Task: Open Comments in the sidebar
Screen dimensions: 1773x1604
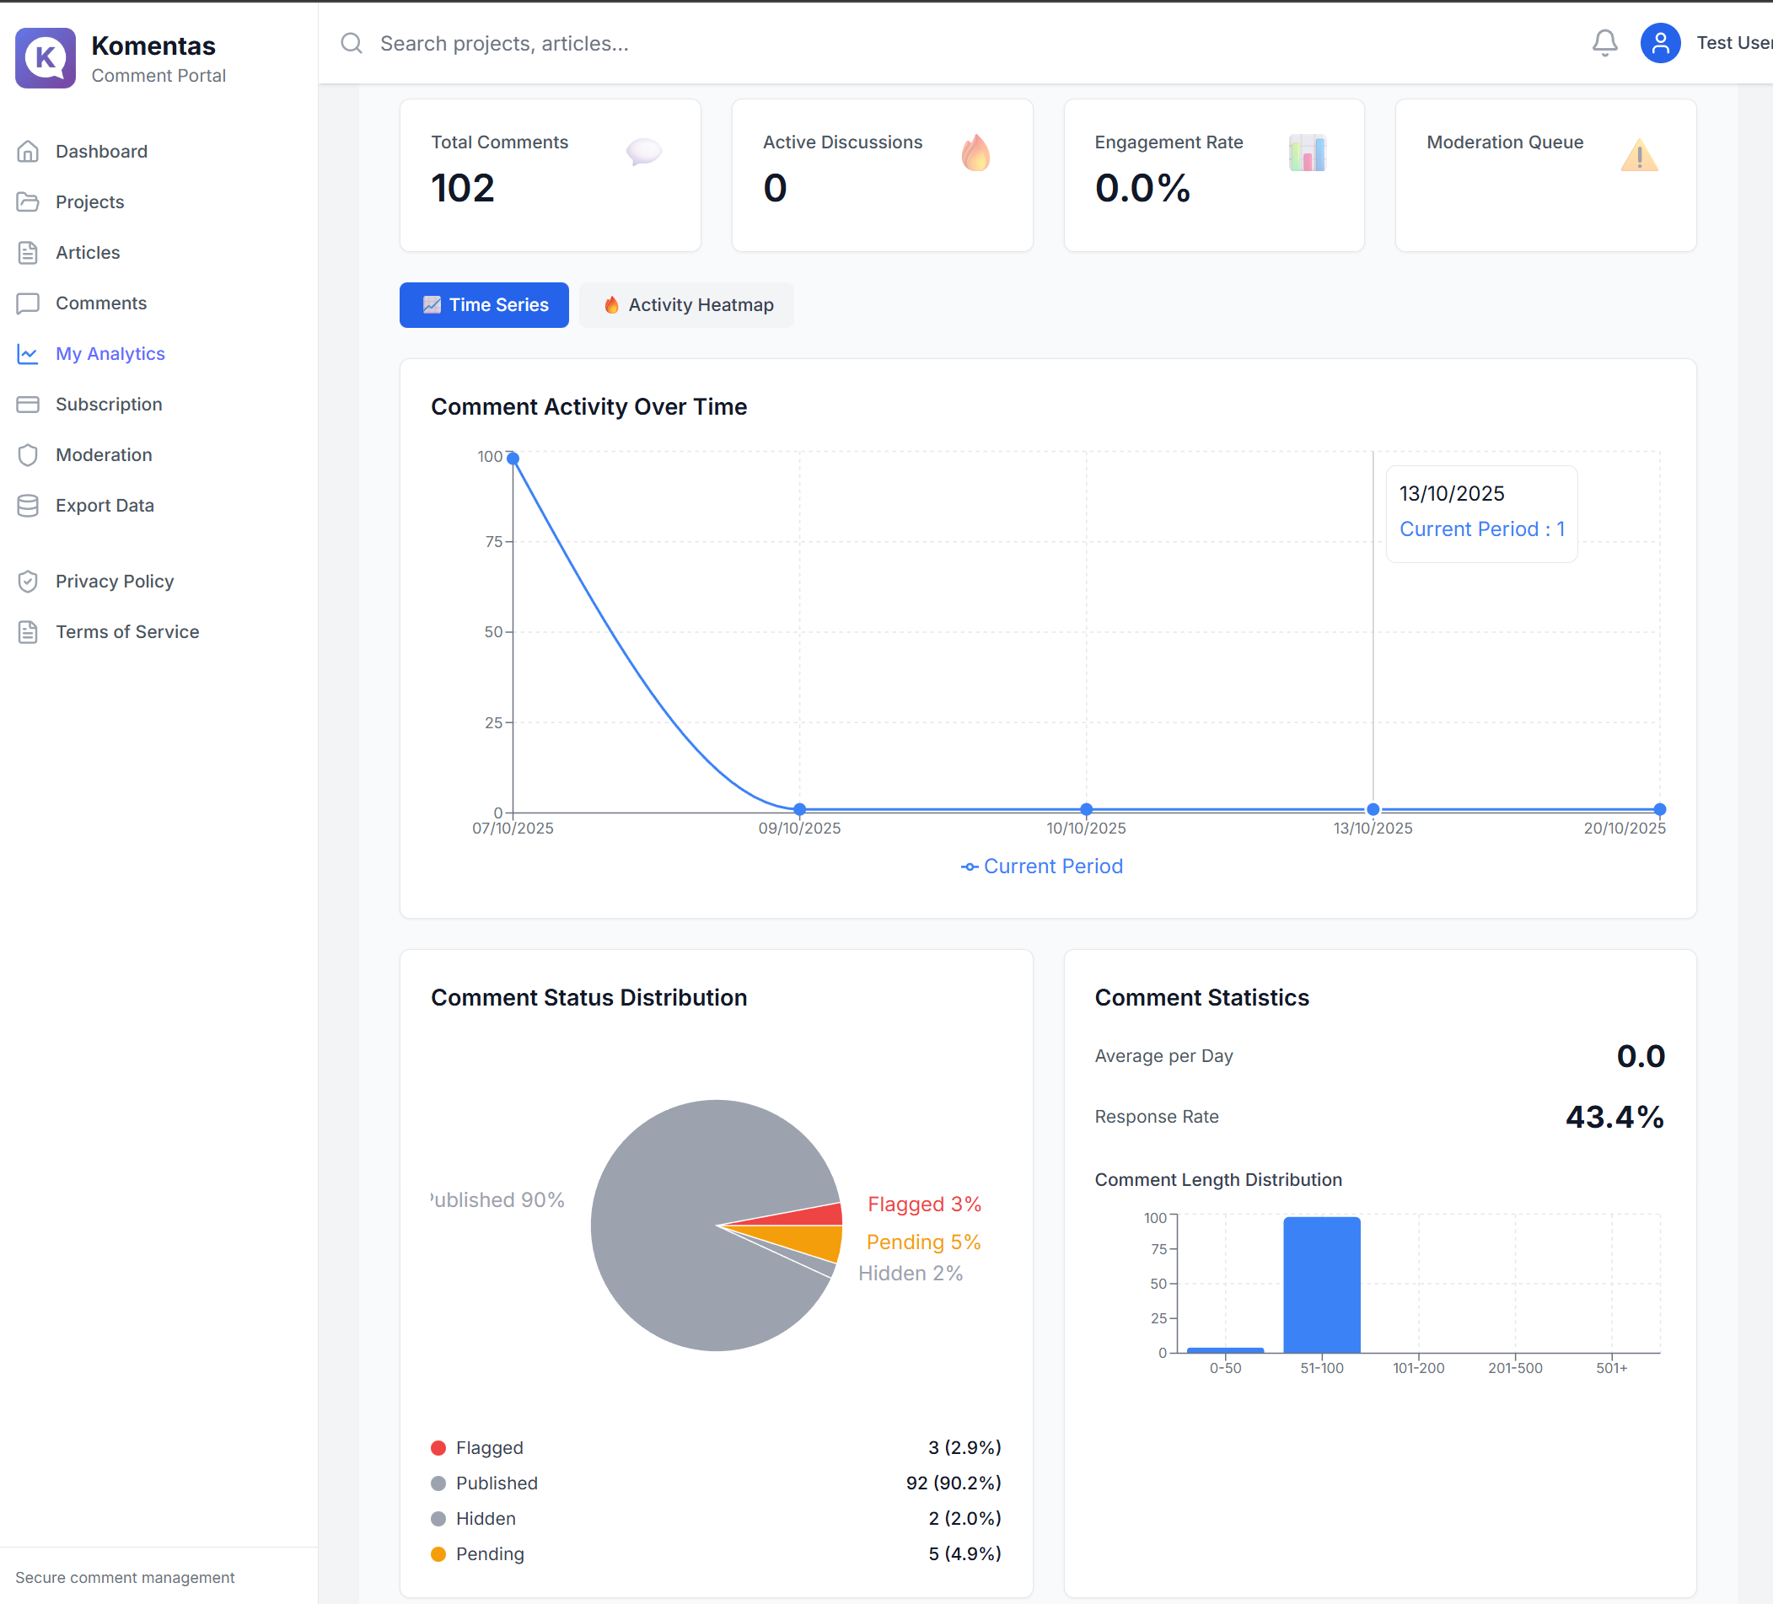Action: click(x=100, y=303)
